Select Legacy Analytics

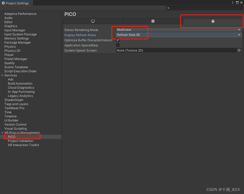[20, 96]
